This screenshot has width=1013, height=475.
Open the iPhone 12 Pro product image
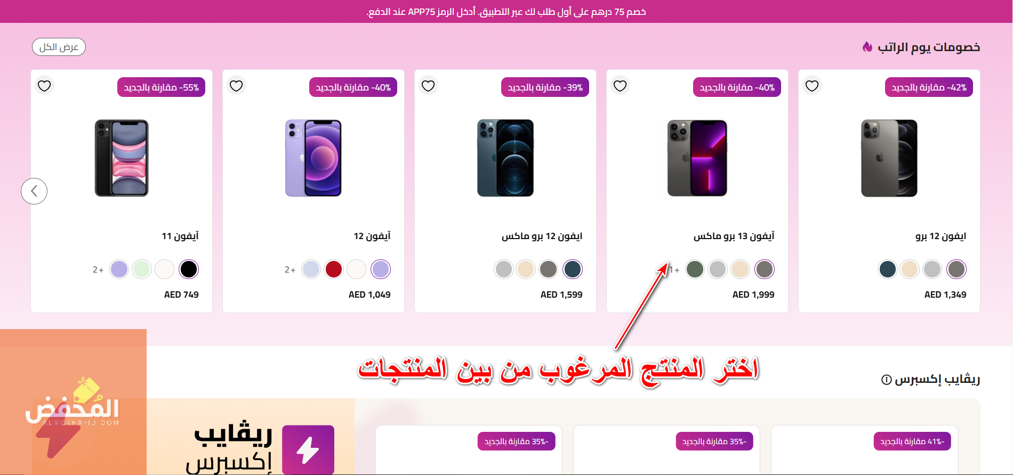pos(889,158)
